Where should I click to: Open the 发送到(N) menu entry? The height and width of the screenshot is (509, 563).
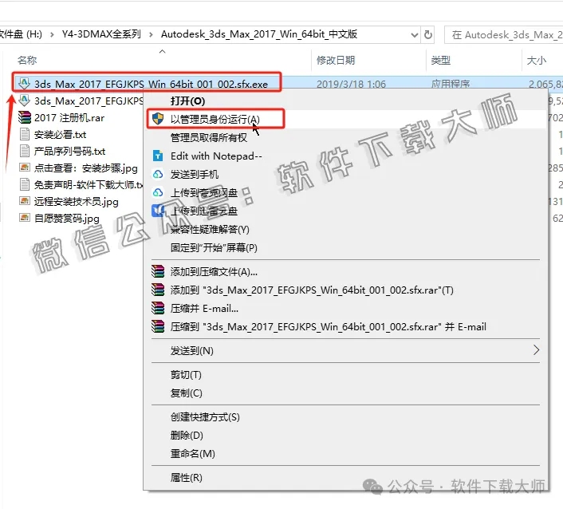pyautogui.click(x=191, y=350)
